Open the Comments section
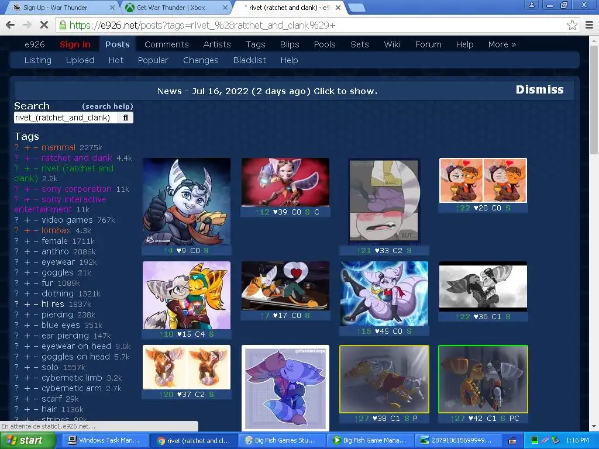This screenshot has width=599, height=449. [x=167, y=44]
